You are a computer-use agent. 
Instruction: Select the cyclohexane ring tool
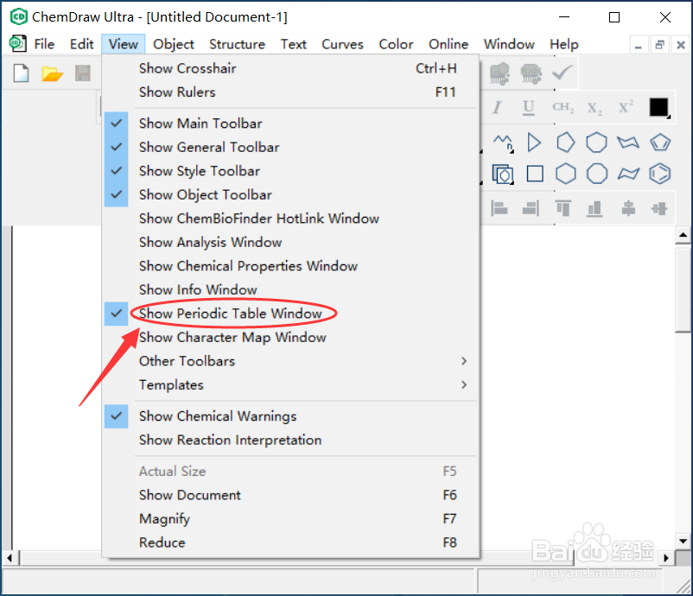pos(565,174)
